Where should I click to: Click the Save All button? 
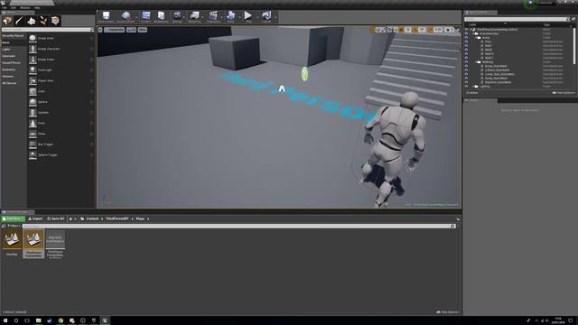coord(56,218)
